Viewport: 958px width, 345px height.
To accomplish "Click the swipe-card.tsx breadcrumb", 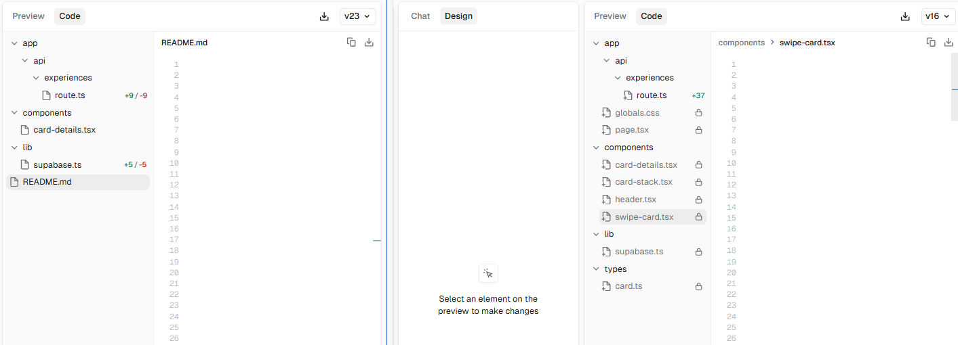I will [x=807, y=43].
